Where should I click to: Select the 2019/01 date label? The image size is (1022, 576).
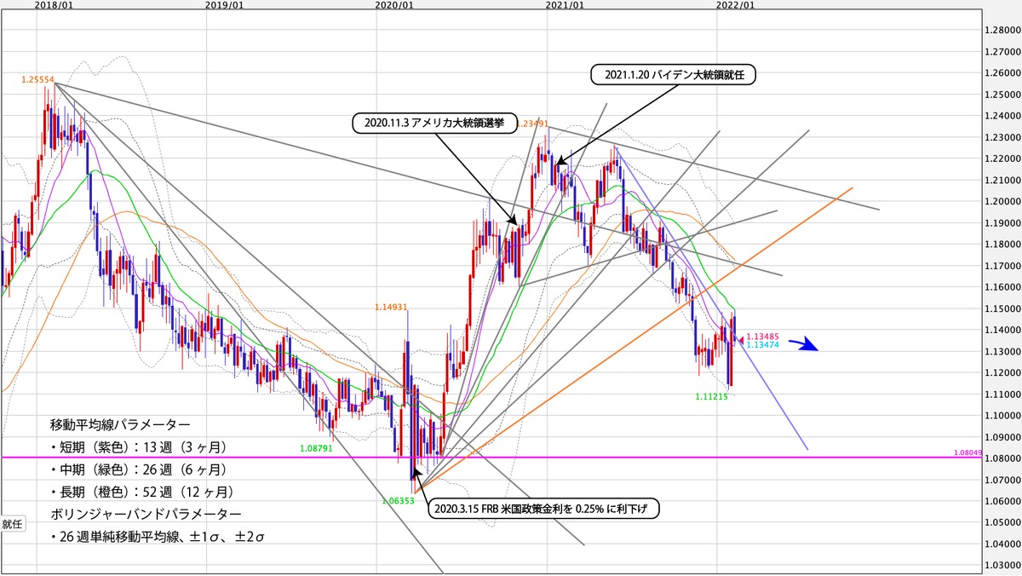pos(224,5)
